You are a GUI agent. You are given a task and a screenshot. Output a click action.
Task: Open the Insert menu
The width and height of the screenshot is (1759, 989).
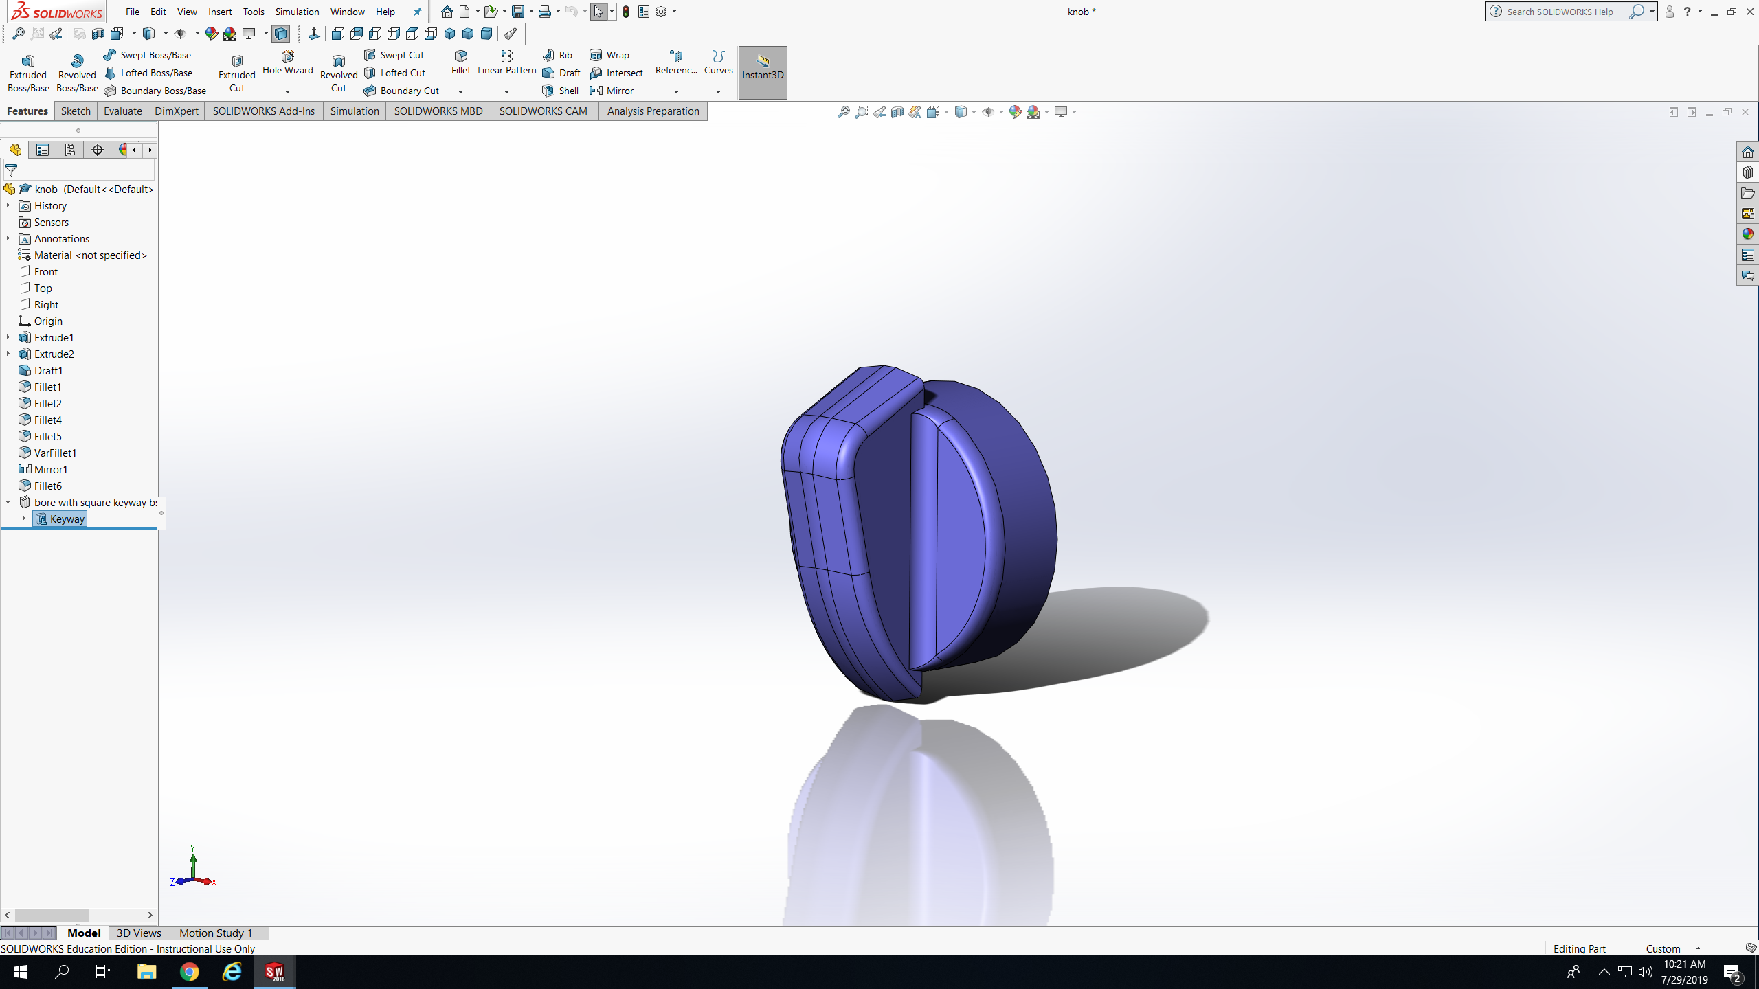click(x=220, y=12)
